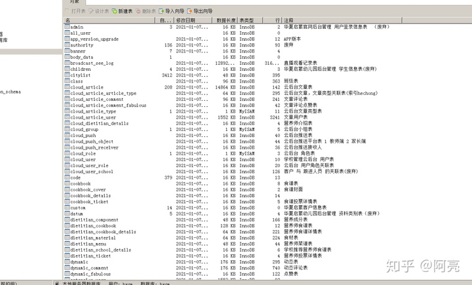Image resolution: width=472 pixels, height=285 pixels.
Task: Click the table icon beside admin
Action: (x=67, y=26)
